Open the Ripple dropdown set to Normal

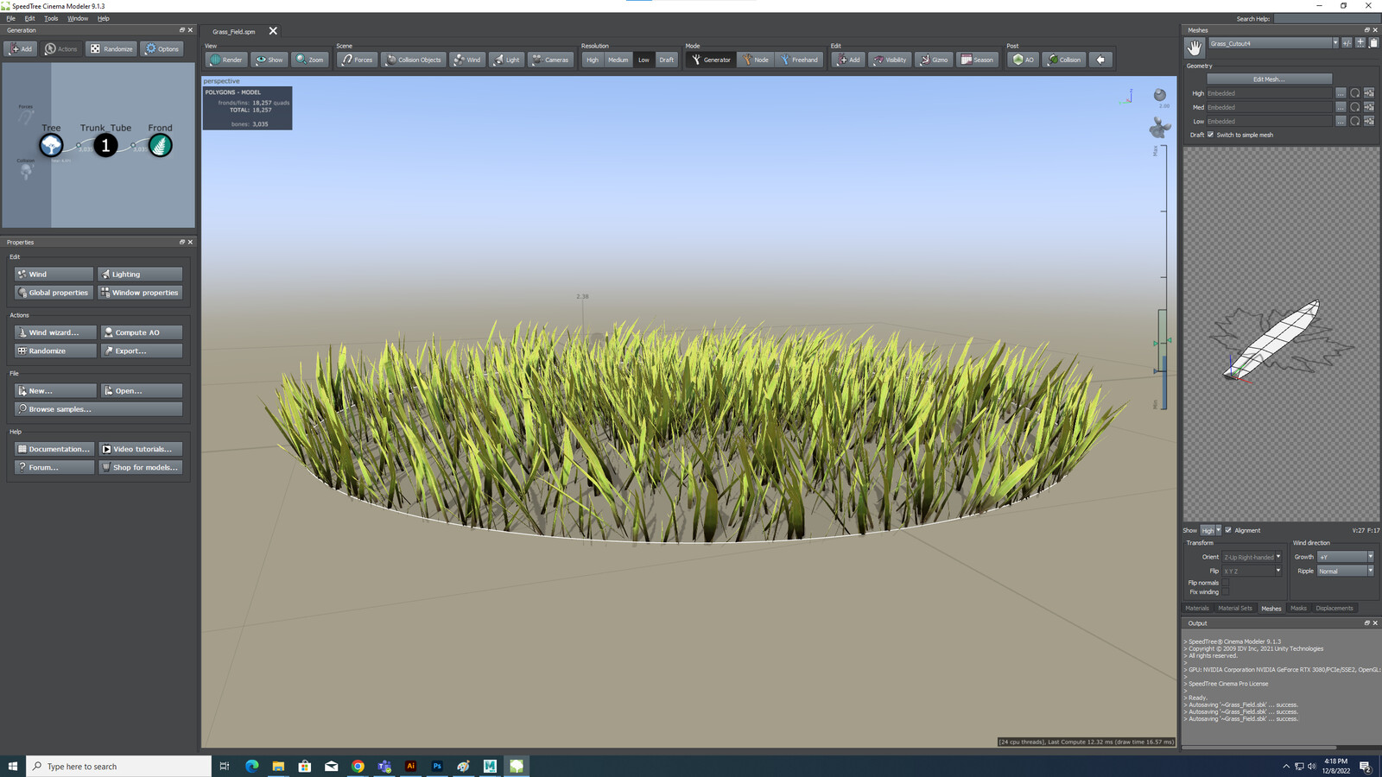tap(1345, 571)
